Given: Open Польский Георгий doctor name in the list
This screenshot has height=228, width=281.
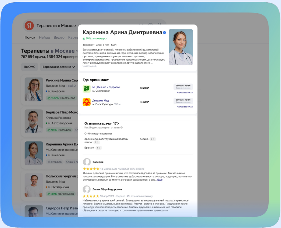Looking at the screenshot, I should (62, 176).
